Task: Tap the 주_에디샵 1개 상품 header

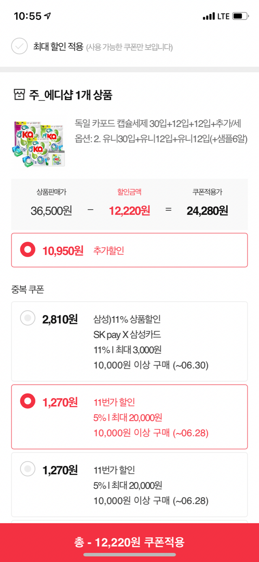Action: coord(71,95)
